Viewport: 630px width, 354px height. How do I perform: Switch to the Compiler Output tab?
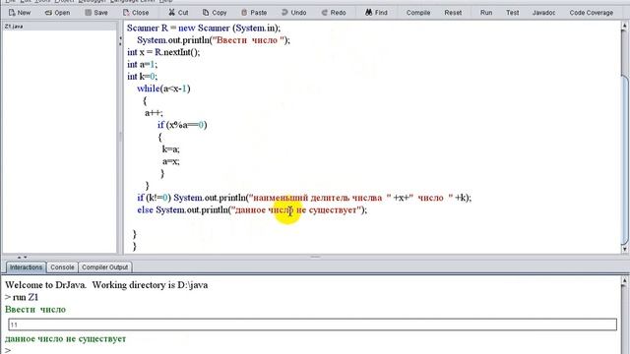(x=105, y=267)
